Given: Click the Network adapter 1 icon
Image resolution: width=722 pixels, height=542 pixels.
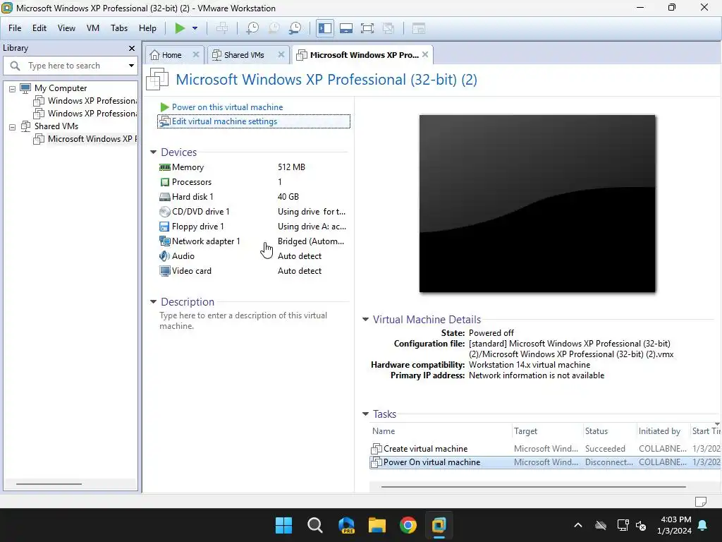Looking at the screenshot, I should point(164,241).
